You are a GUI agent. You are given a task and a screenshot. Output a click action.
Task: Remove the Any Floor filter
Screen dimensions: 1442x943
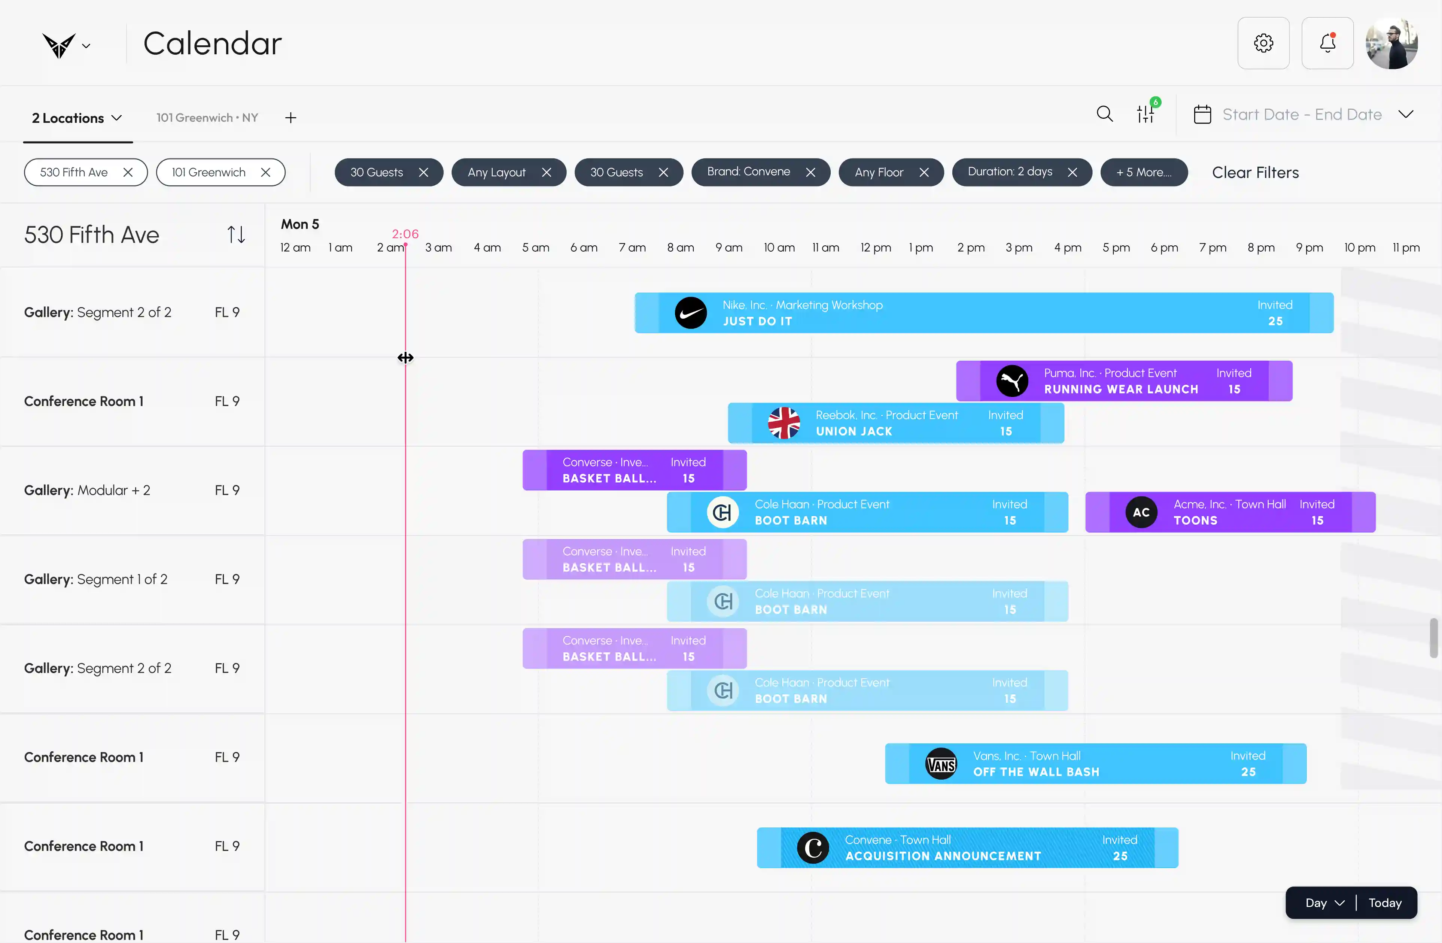(924, 172)
